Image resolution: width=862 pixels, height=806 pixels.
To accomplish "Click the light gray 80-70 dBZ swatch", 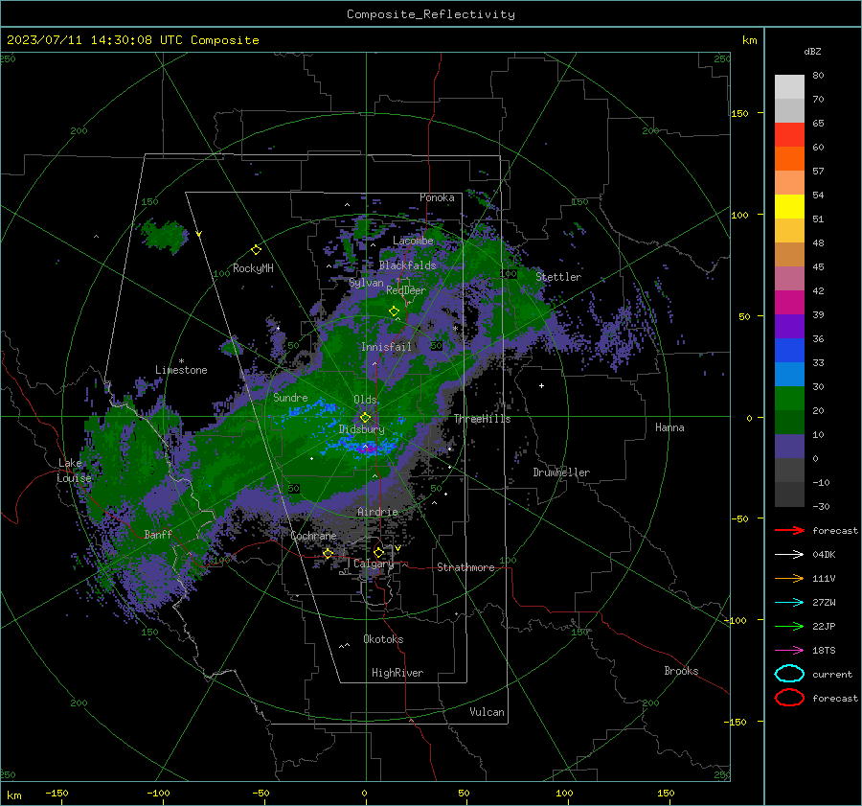I will point(789,87).
